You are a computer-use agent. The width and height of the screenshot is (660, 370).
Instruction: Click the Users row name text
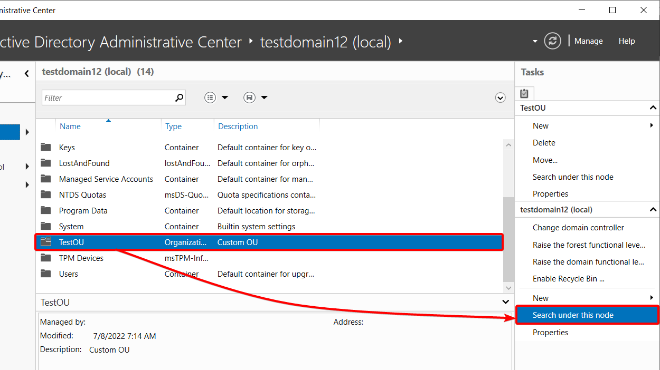point(69,274)
